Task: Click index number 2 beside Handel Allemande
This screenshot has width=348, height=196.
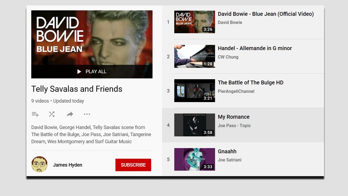Action: (168, 57)
